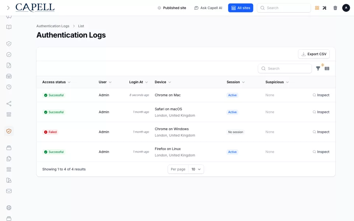Expand the sidebar with the chevron arrow
The image size is (354, 221).
click(x=8, y=8)
